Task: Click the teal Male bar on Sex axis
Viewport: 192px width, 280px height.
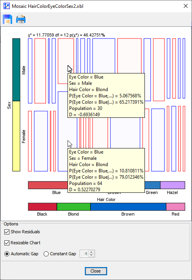Action: point(16,70)
